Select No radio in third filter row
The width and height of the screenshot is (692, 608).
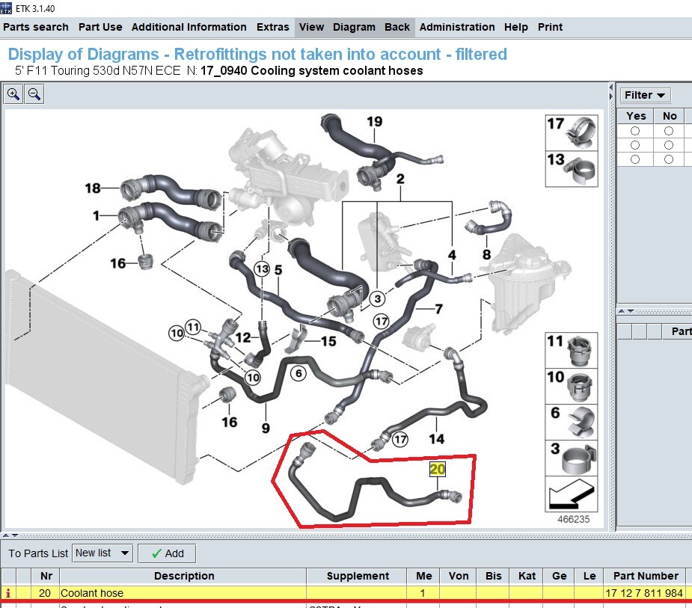click(669, 159)
